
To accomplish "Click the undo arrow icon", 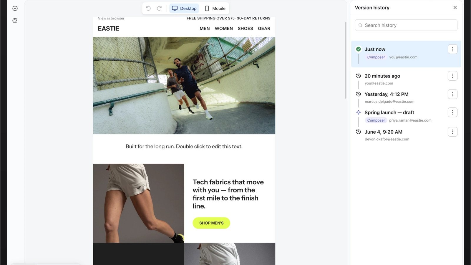I will coord(148,9).
